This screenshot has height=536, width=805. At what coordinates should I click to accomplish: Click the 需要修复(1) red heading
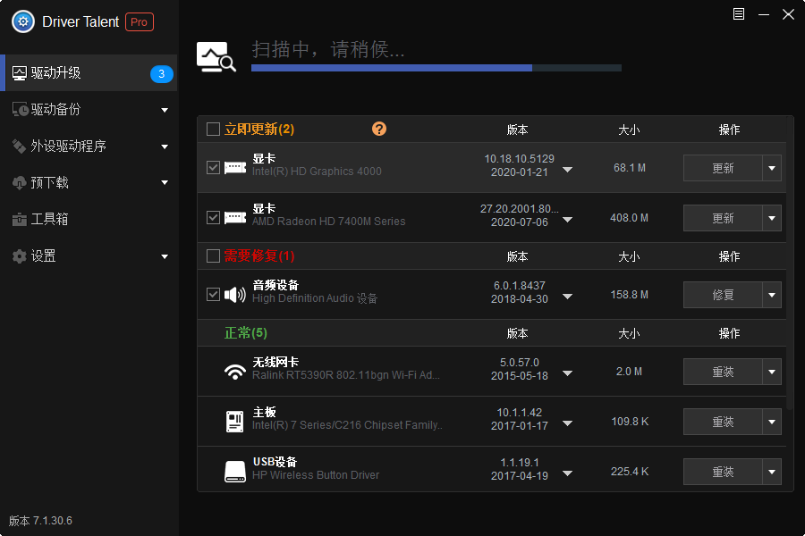(x=259, y=255)
